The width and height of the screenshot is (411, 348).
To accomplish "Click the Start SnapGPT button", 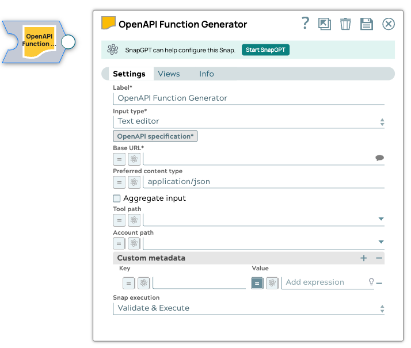I will 265,49.
